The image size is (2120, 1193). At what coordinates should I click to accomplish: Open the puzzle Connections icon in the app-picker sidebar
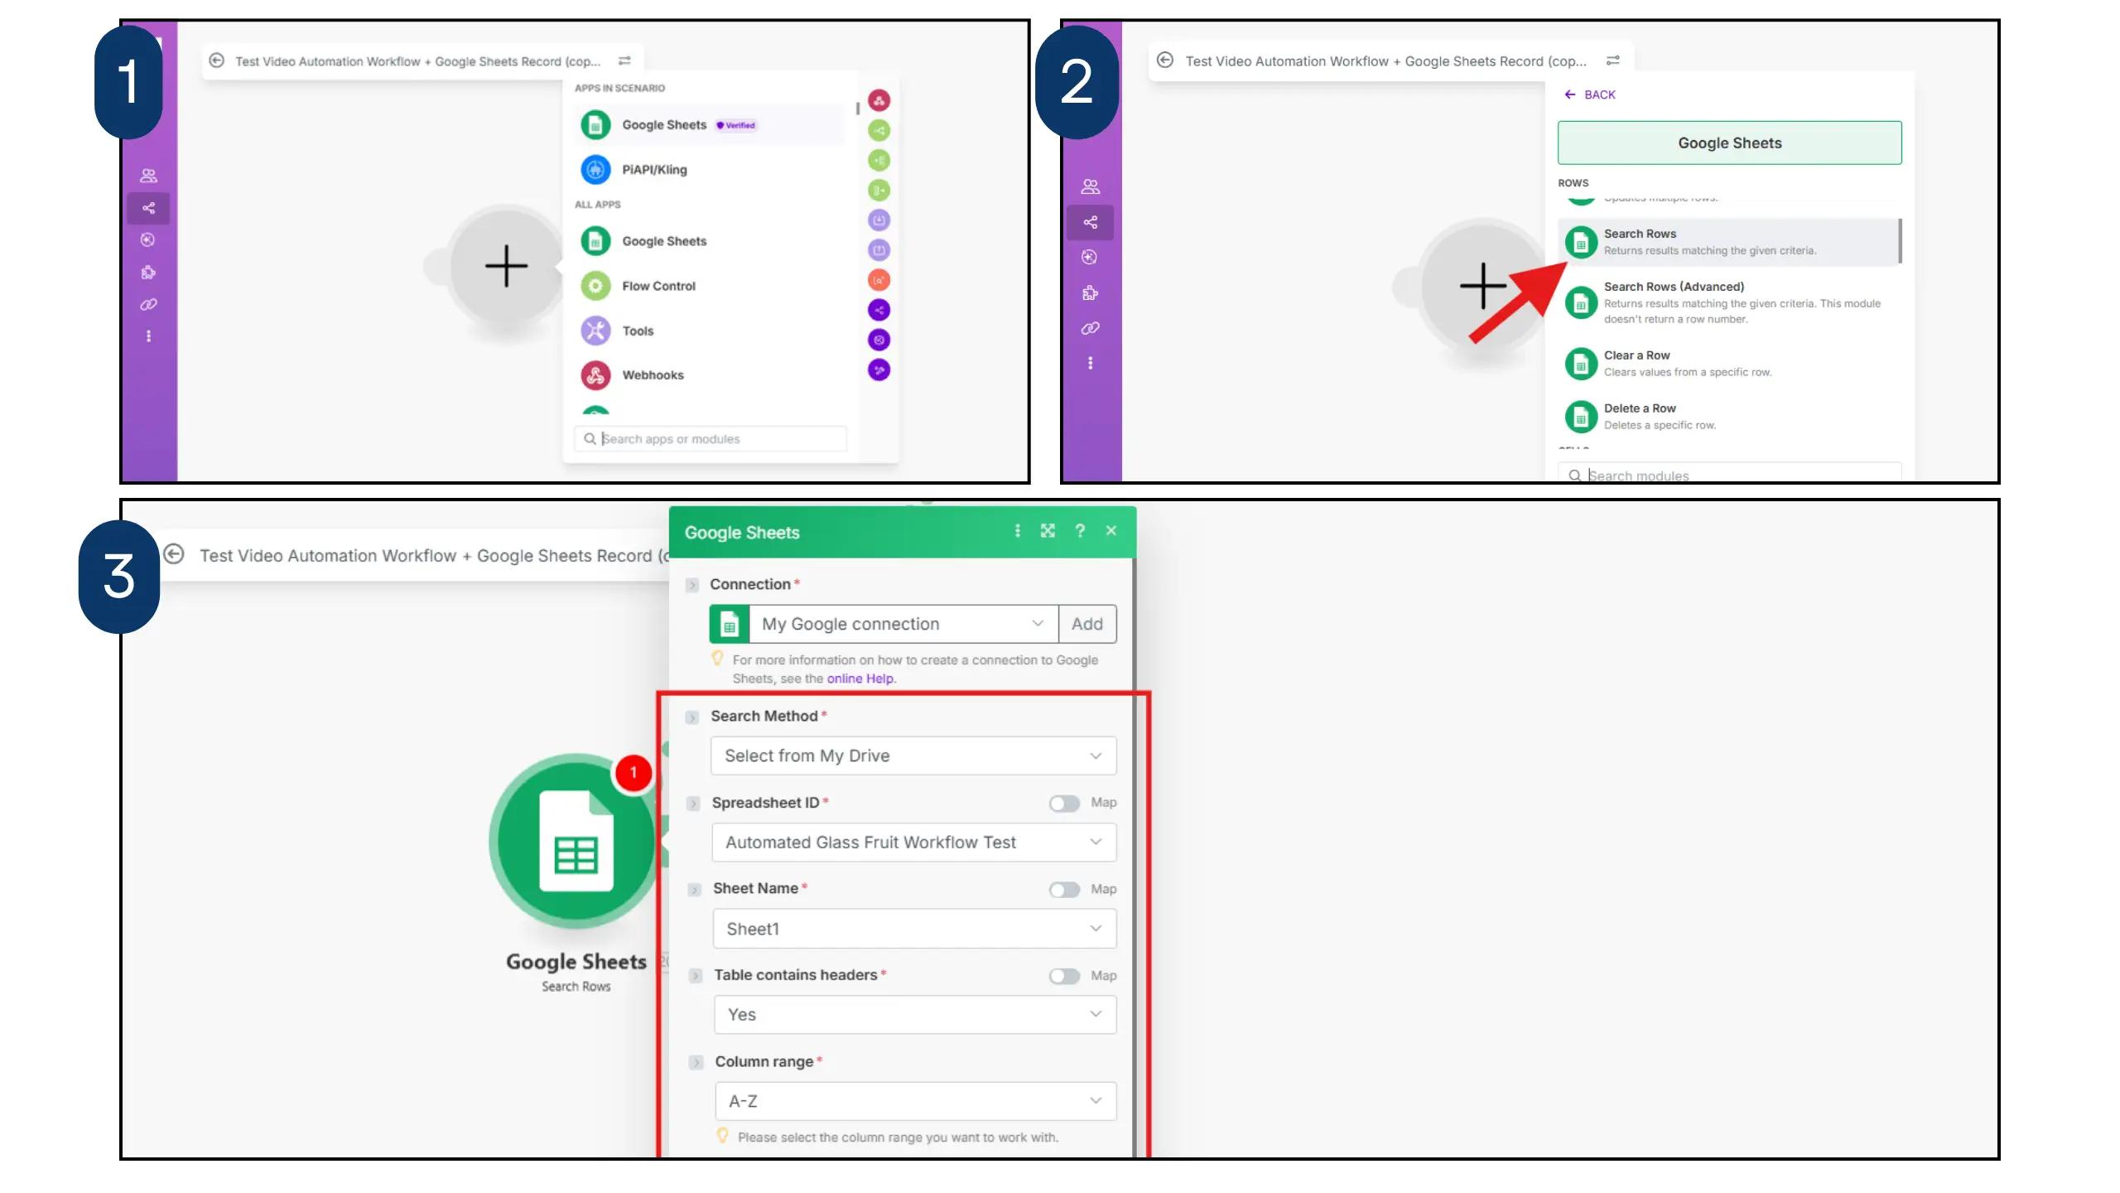click(148, 272)
